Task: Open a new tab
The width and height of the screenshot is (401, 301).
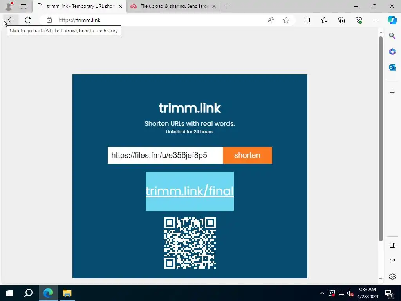Action: coord(227,6)
